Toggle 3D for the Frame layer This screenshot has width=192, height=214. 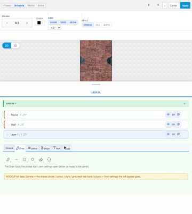[x=173, y=114]
